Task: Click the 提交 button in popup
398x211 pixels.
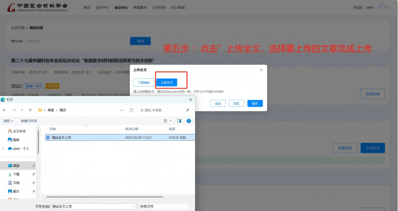Action: pos(255,104)
